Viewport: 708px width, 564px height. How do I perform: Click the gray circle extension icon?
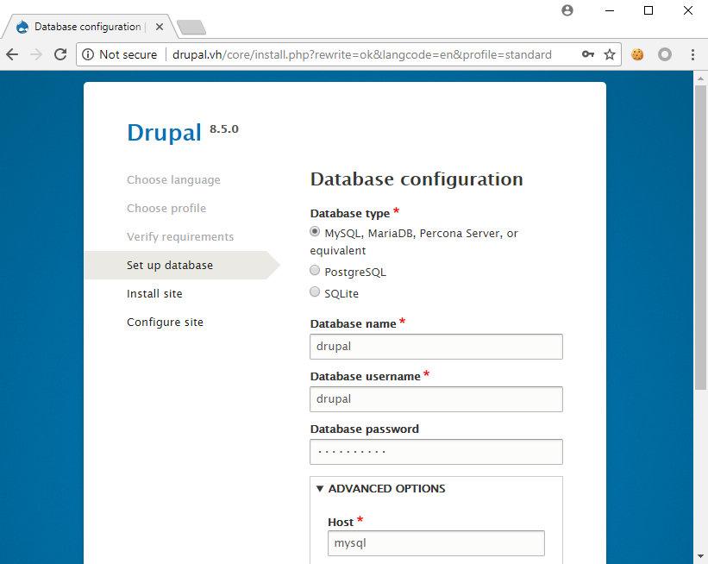664,54
